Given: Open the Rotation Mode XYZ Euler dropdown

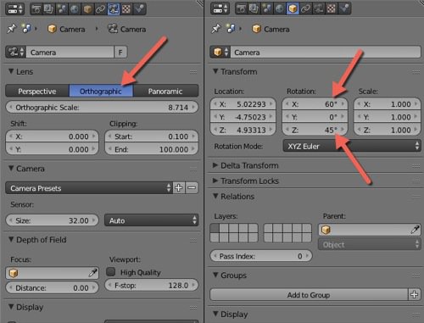Looking at the screenshot, I should 352,146.
